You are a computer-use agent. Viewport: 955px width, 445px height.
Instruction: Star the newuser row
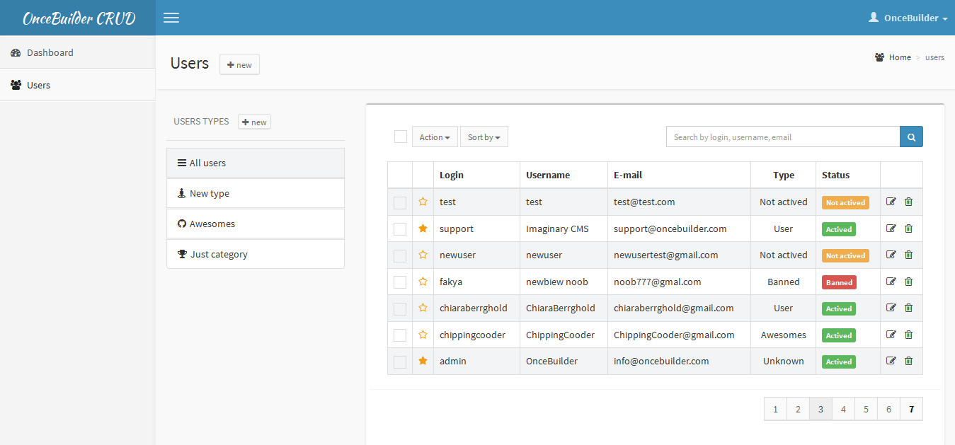coord(423,255)
